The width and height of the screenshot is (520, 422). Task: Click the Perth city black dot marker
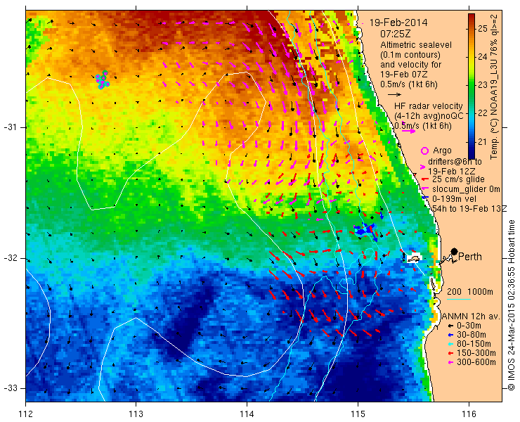[455, 251]
